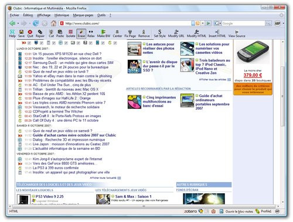Activate the Make BW tool
Viewport: 293px width, 222px height.
tap(104, 33)
